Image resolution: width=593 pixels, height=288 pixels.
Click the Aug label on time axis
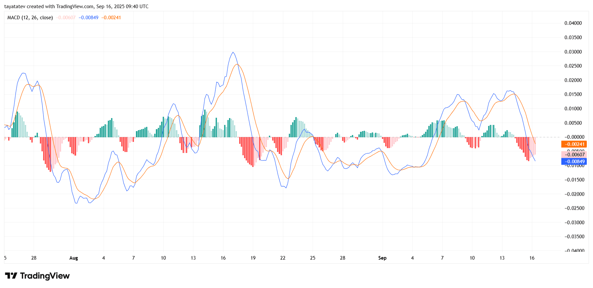click(x=74, y=258)
